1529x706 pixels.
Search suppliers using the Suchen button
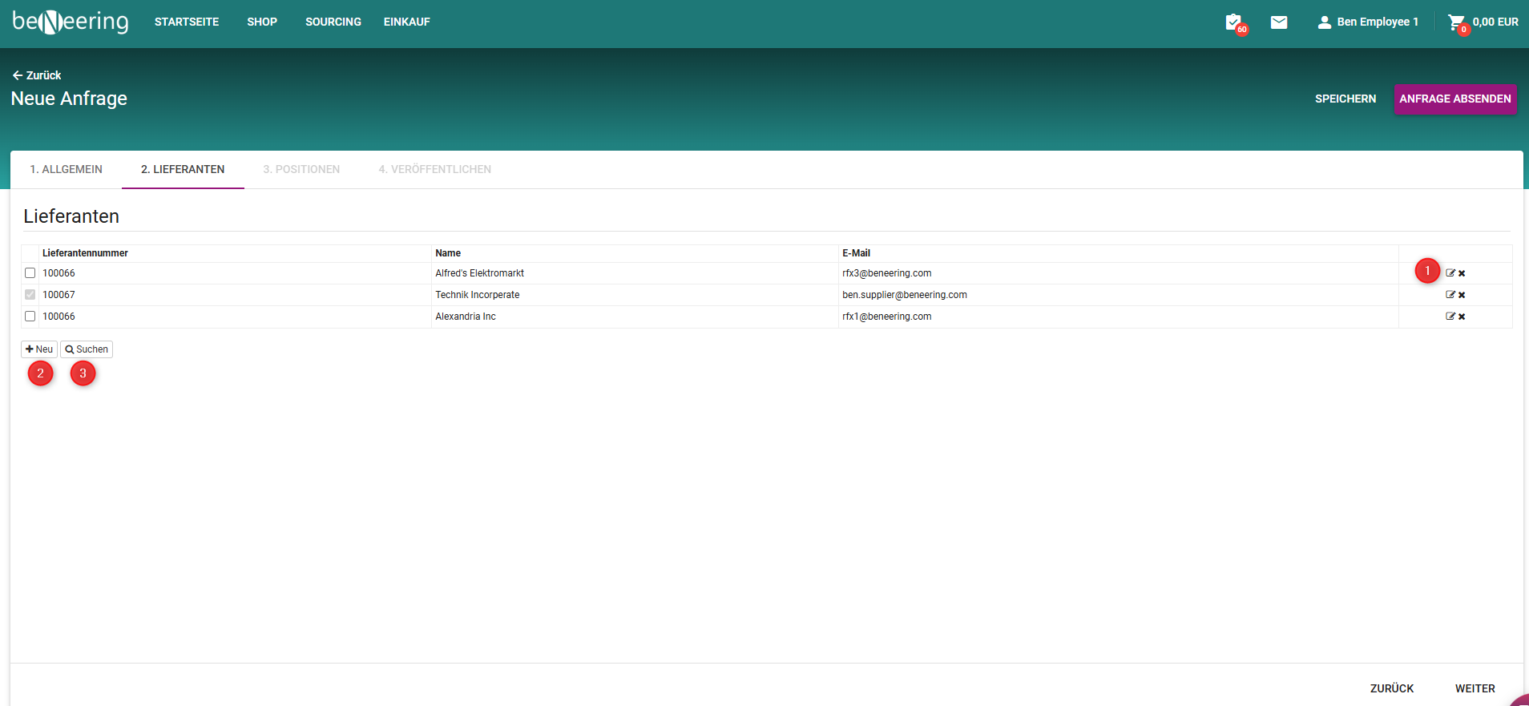[87, 349]
